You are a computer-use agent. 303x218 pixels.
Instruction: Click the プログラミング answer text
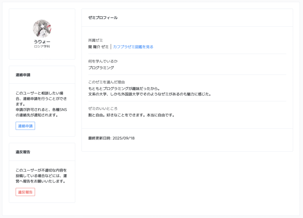pyautogui.click(x=101, y=68)
